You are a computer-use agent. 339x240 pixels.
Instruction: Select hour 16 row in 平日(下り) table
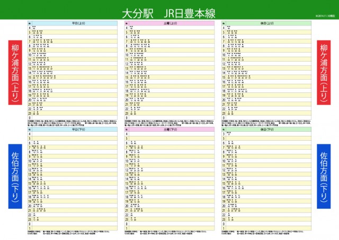(73, 188)
